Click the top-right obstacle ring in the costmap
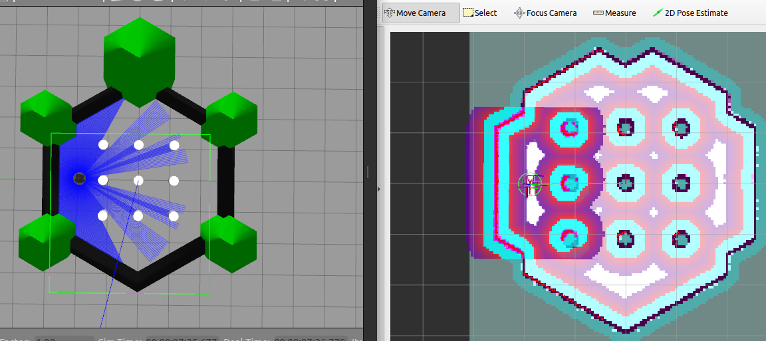 click(680, 127)
